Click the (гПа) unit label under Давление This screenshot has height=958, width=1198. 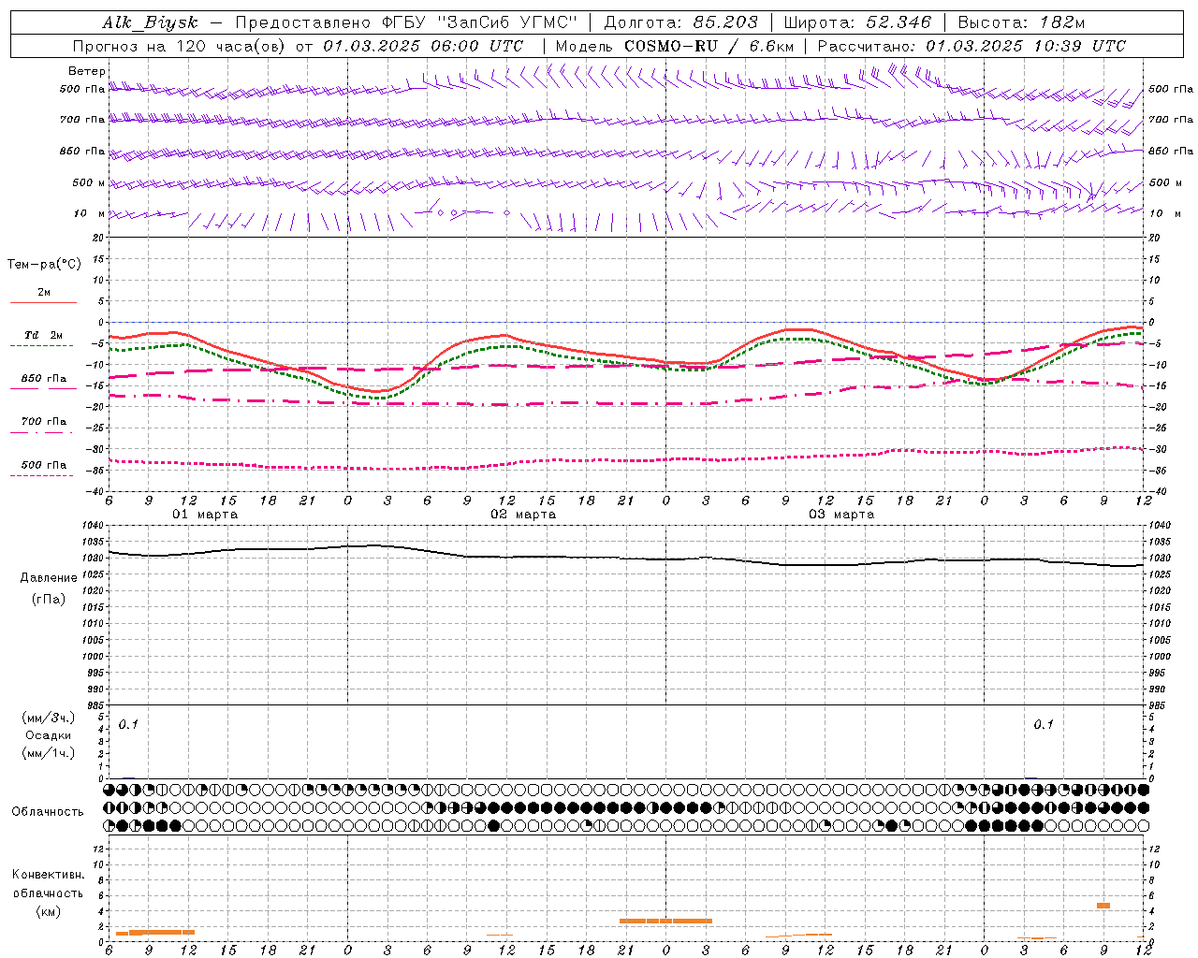point(49,599)
